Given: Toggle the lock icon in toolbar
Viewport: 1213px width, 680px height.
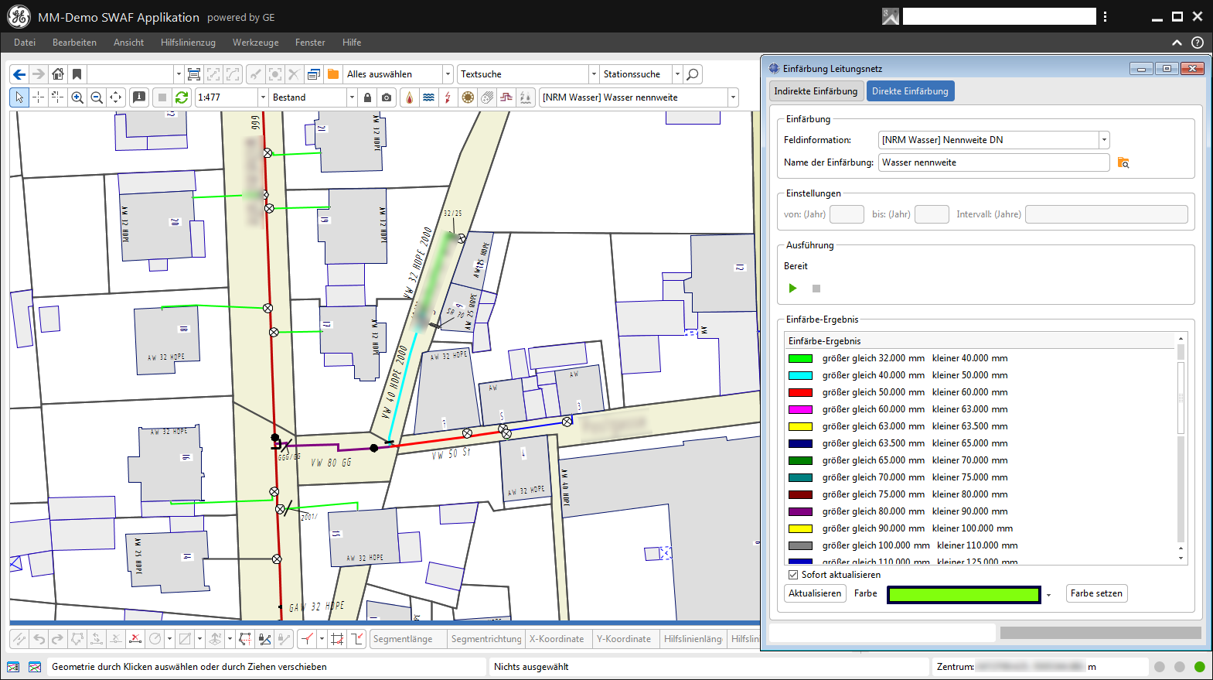Looking at the screenshot, I should tap(367, 97).
